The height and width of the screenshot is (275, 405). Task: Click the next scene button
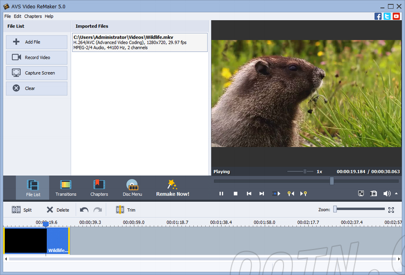[x=276, y=193]
